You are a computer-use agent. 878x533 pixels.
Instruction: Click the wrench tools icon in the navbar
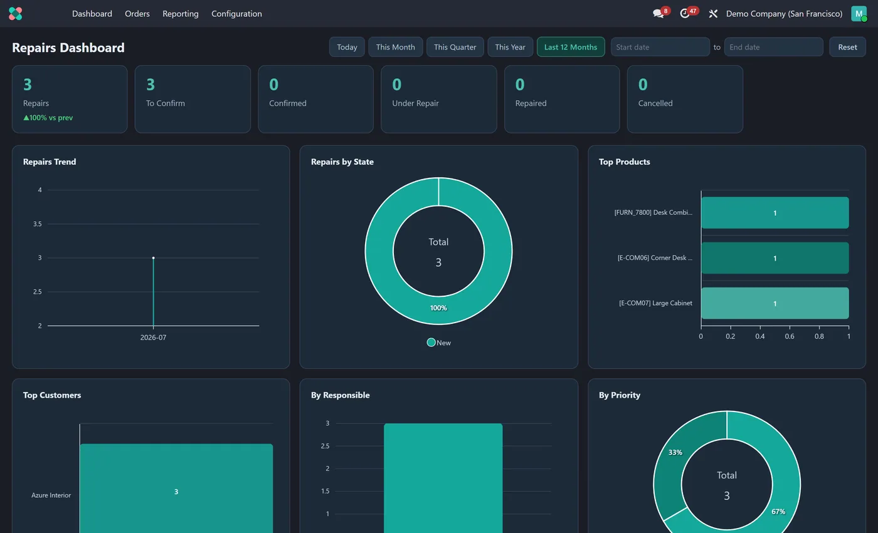pyautogui.click(x=713, y=14)
